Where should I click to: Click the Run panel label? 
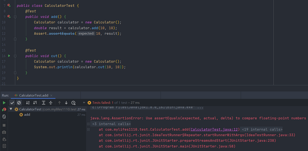pos(5,95)
